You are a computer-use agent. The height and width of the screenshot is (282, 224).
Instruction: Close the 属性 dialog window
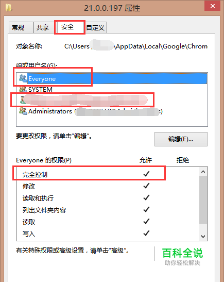pos(212,6)
